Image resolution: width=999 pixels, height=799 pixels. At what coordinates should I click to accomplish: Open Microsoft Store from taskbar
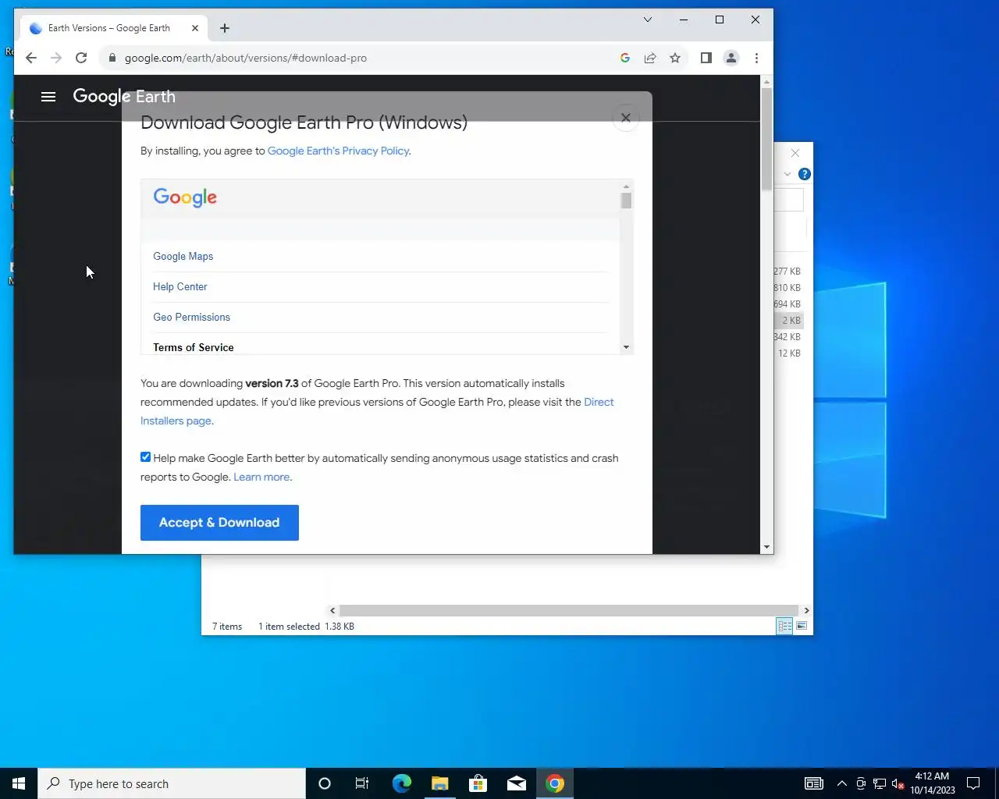coord(478,783)
